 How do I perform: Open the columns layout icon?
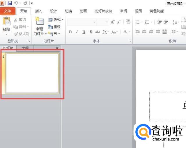coord(173,32)
